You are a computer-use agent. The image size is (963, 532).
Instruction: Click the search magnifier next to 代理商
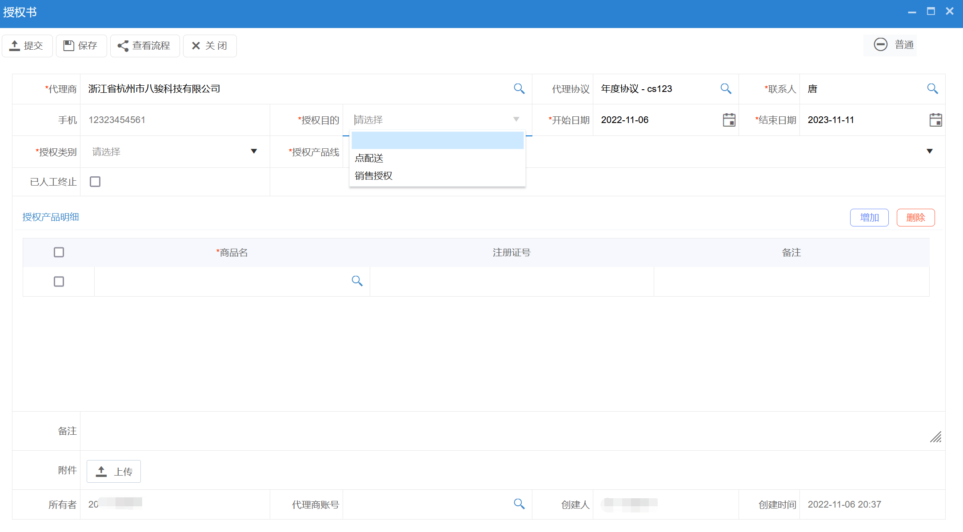(519, 88)
